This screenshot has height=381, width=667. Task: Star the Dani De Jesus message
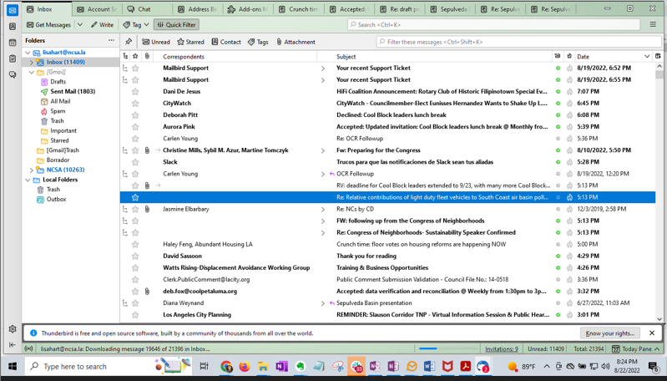tap(135, 92)
